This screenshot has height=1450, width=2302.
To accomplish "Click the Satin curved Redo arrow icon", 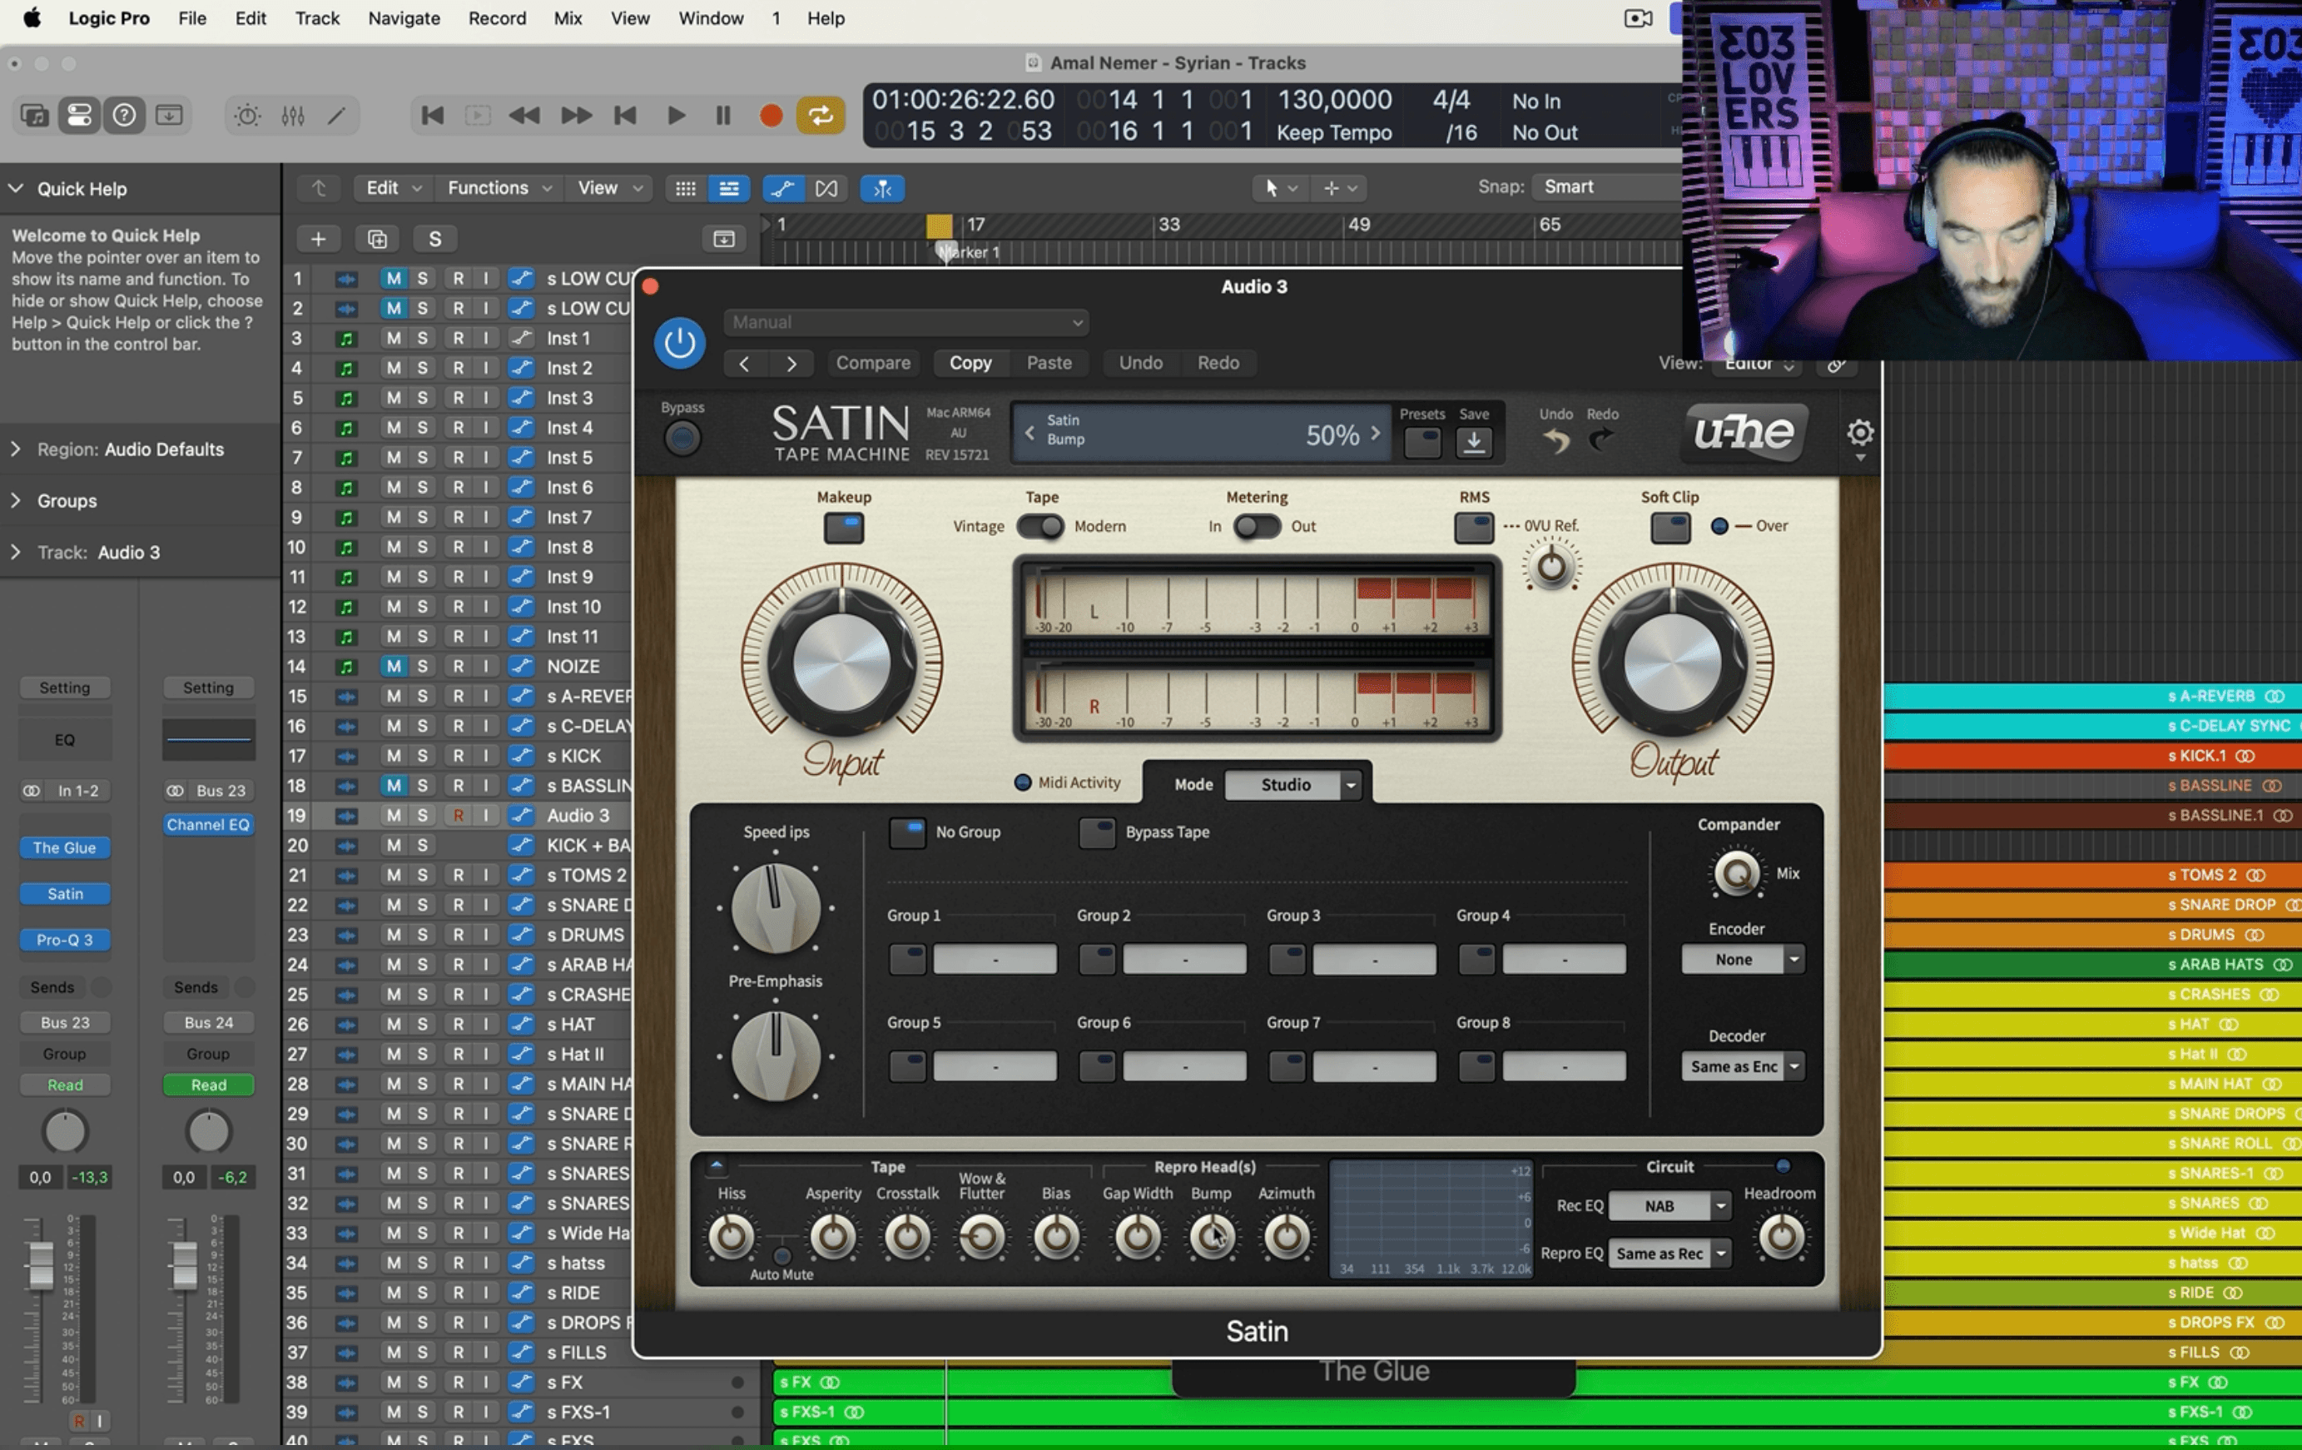I will 1602,440.
